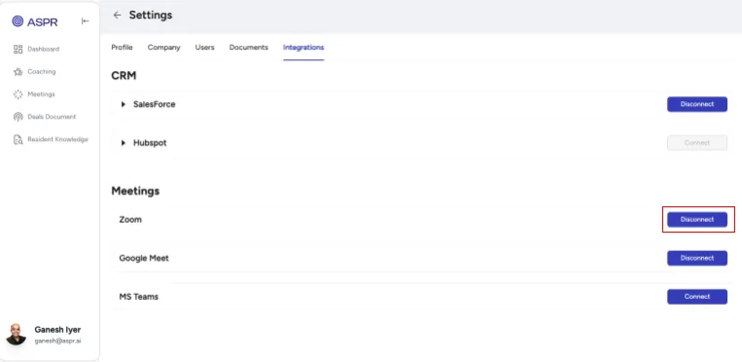Disconnect the Zoom integration
The height and width of the screenshot is (362, 742).
tap(697, 220)
